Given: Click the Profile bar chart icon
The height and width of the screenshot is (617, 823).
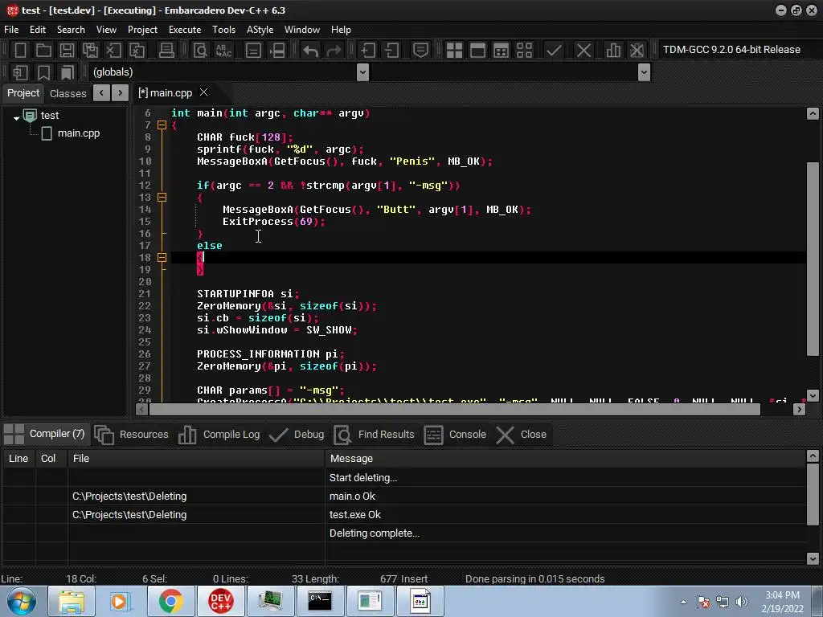Looking at the screenshot, I should pyautogui.click(x=612, y=51).
